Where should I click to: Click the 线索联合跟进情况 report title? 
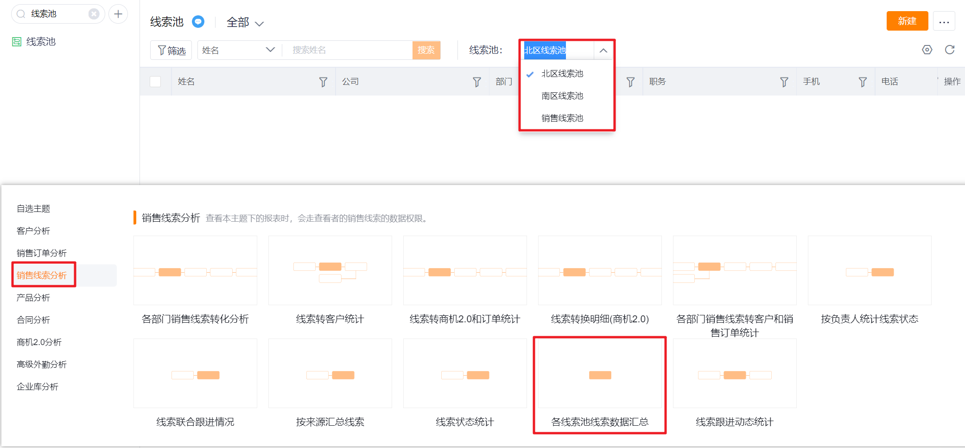pyautogui.click(x=195, y=422)
